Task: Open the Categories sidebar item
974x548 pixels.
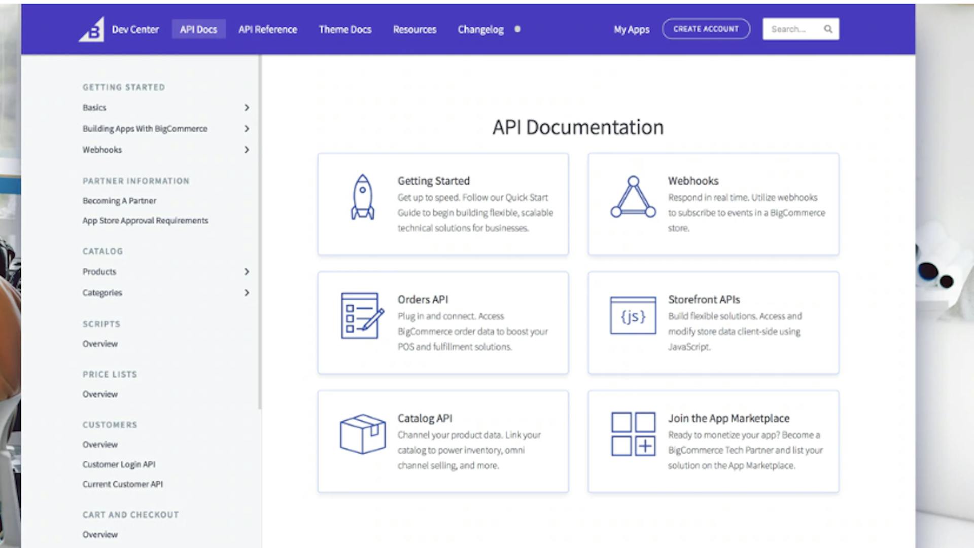Action: [x=102, y=293]
